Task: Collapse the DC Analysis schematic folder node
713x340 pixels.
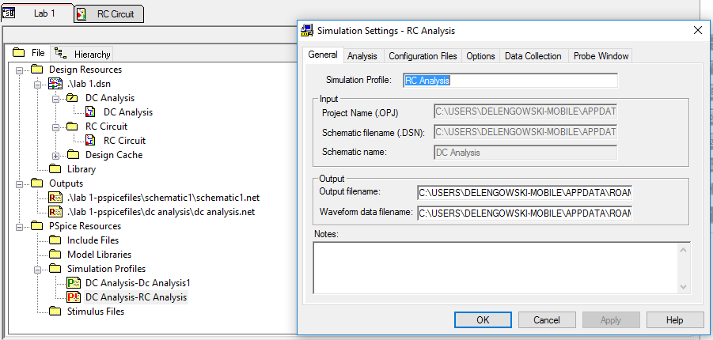Action: 55,99
